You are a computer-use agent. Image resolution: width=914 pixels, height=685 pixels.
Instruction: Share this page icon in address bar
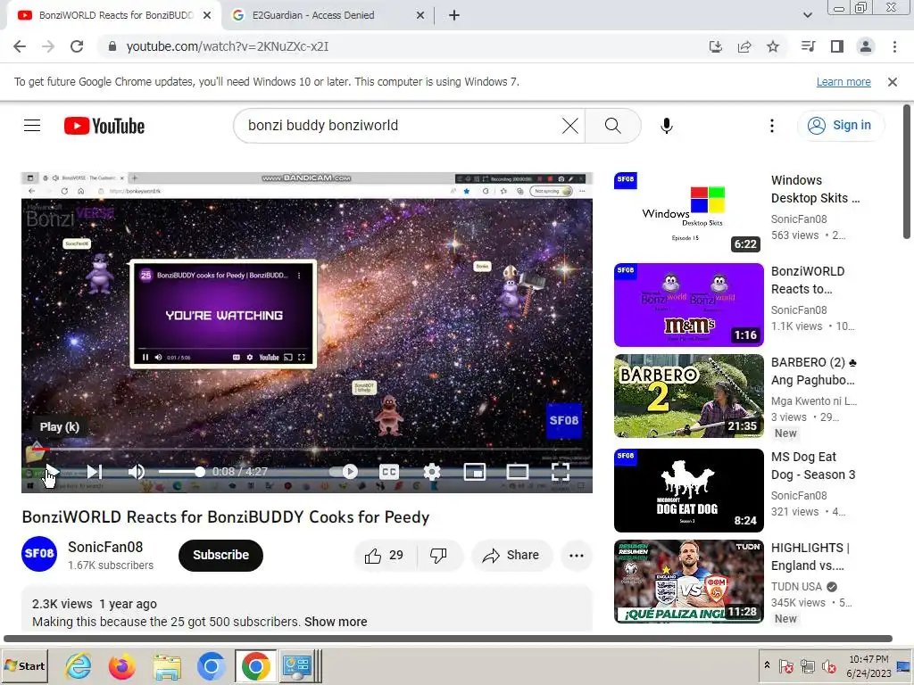744,46
